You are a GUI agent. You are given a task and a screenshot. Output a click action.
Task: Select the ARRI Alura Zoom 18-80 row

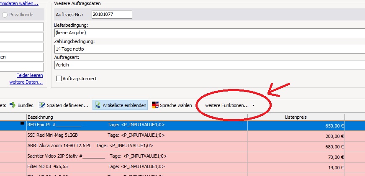point(182,147)
